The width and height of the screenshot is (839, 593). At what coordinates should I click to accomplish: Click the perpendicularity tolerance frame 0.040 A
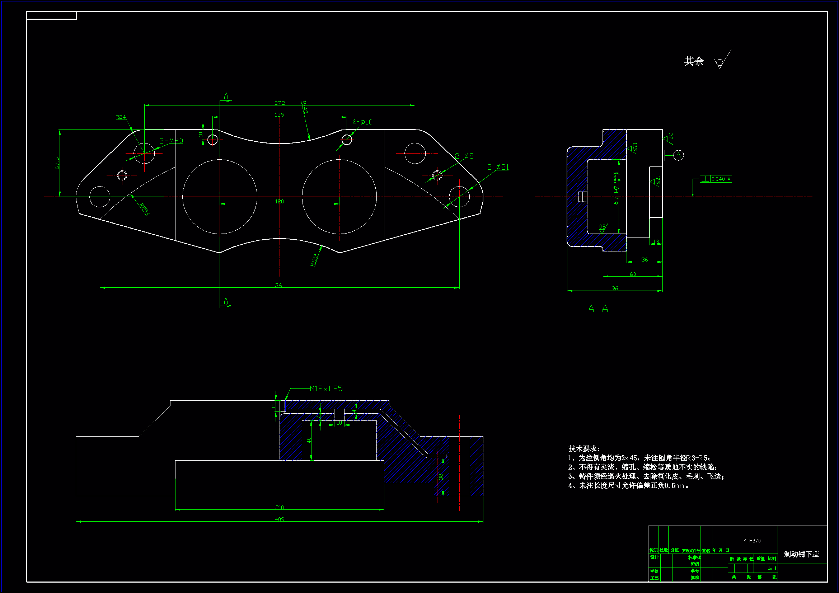[716, 179]
